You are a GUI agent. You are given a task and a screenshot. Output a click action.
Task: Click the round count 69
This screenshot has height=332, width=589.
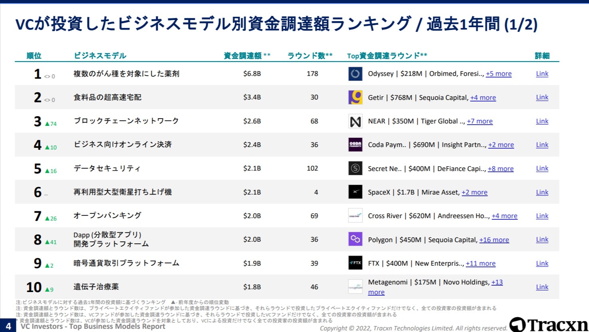click(x=314, y=216)
